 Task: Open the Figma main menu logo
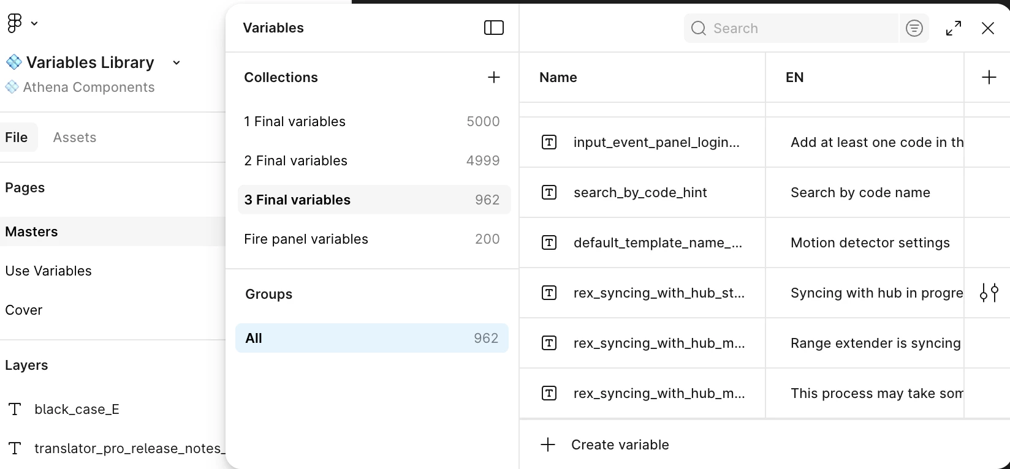(14, 23)
